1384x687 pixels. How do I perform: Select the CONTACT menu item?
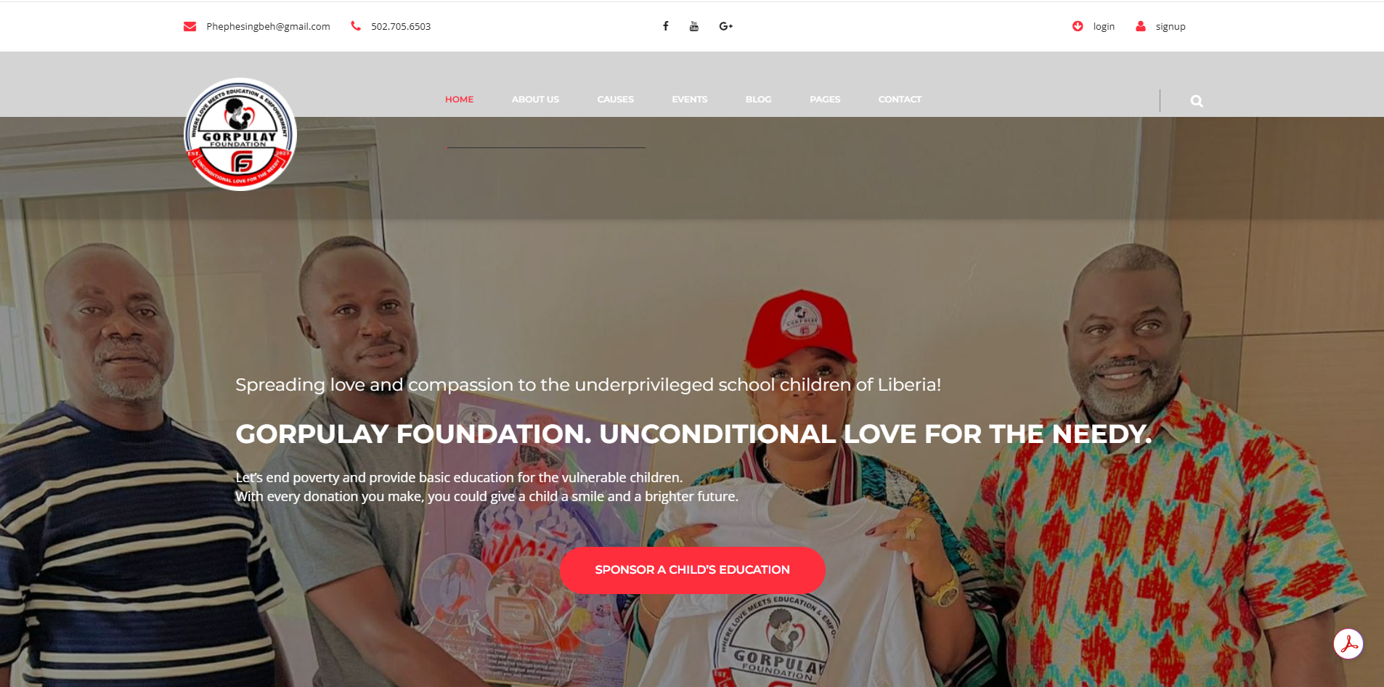click(x=900, y=99)
